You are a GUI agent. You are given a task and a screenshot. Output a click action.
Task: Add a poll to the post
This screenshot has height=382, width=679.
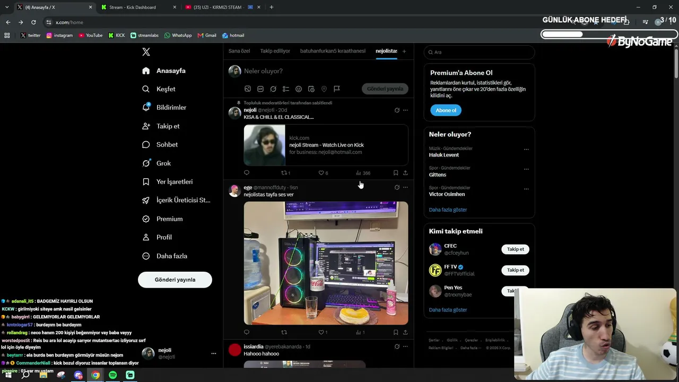coord(286,89)
